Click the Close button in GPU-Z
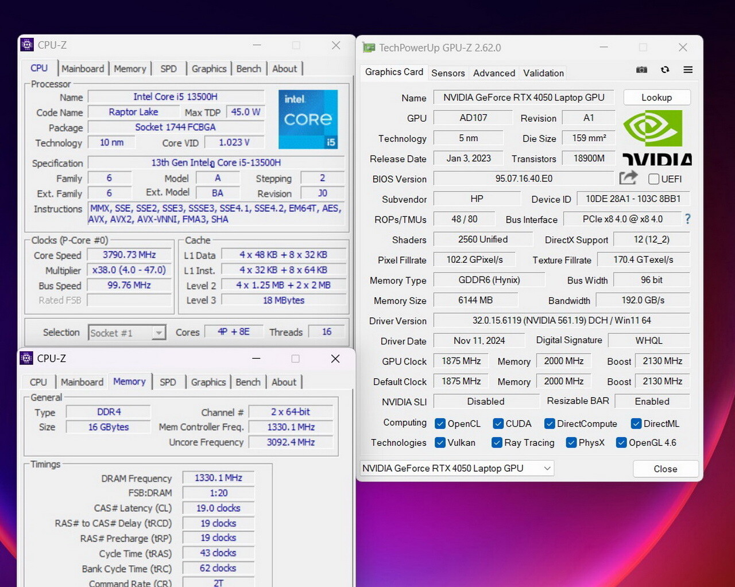The height and width of the screenshot is (587, 735). click(666, 469)
